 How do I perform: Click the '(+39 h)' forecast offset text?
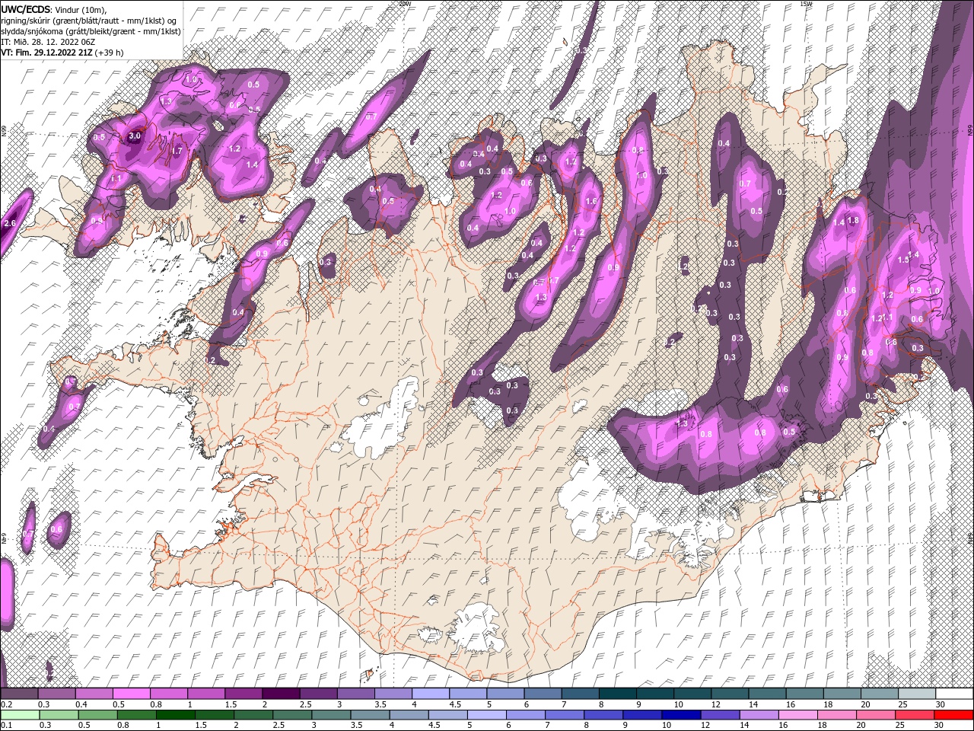110,53
